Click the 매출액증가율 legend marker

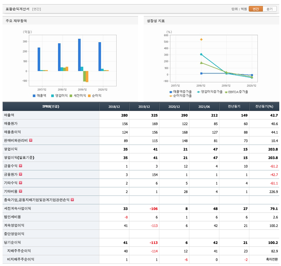tap(171, 92)
